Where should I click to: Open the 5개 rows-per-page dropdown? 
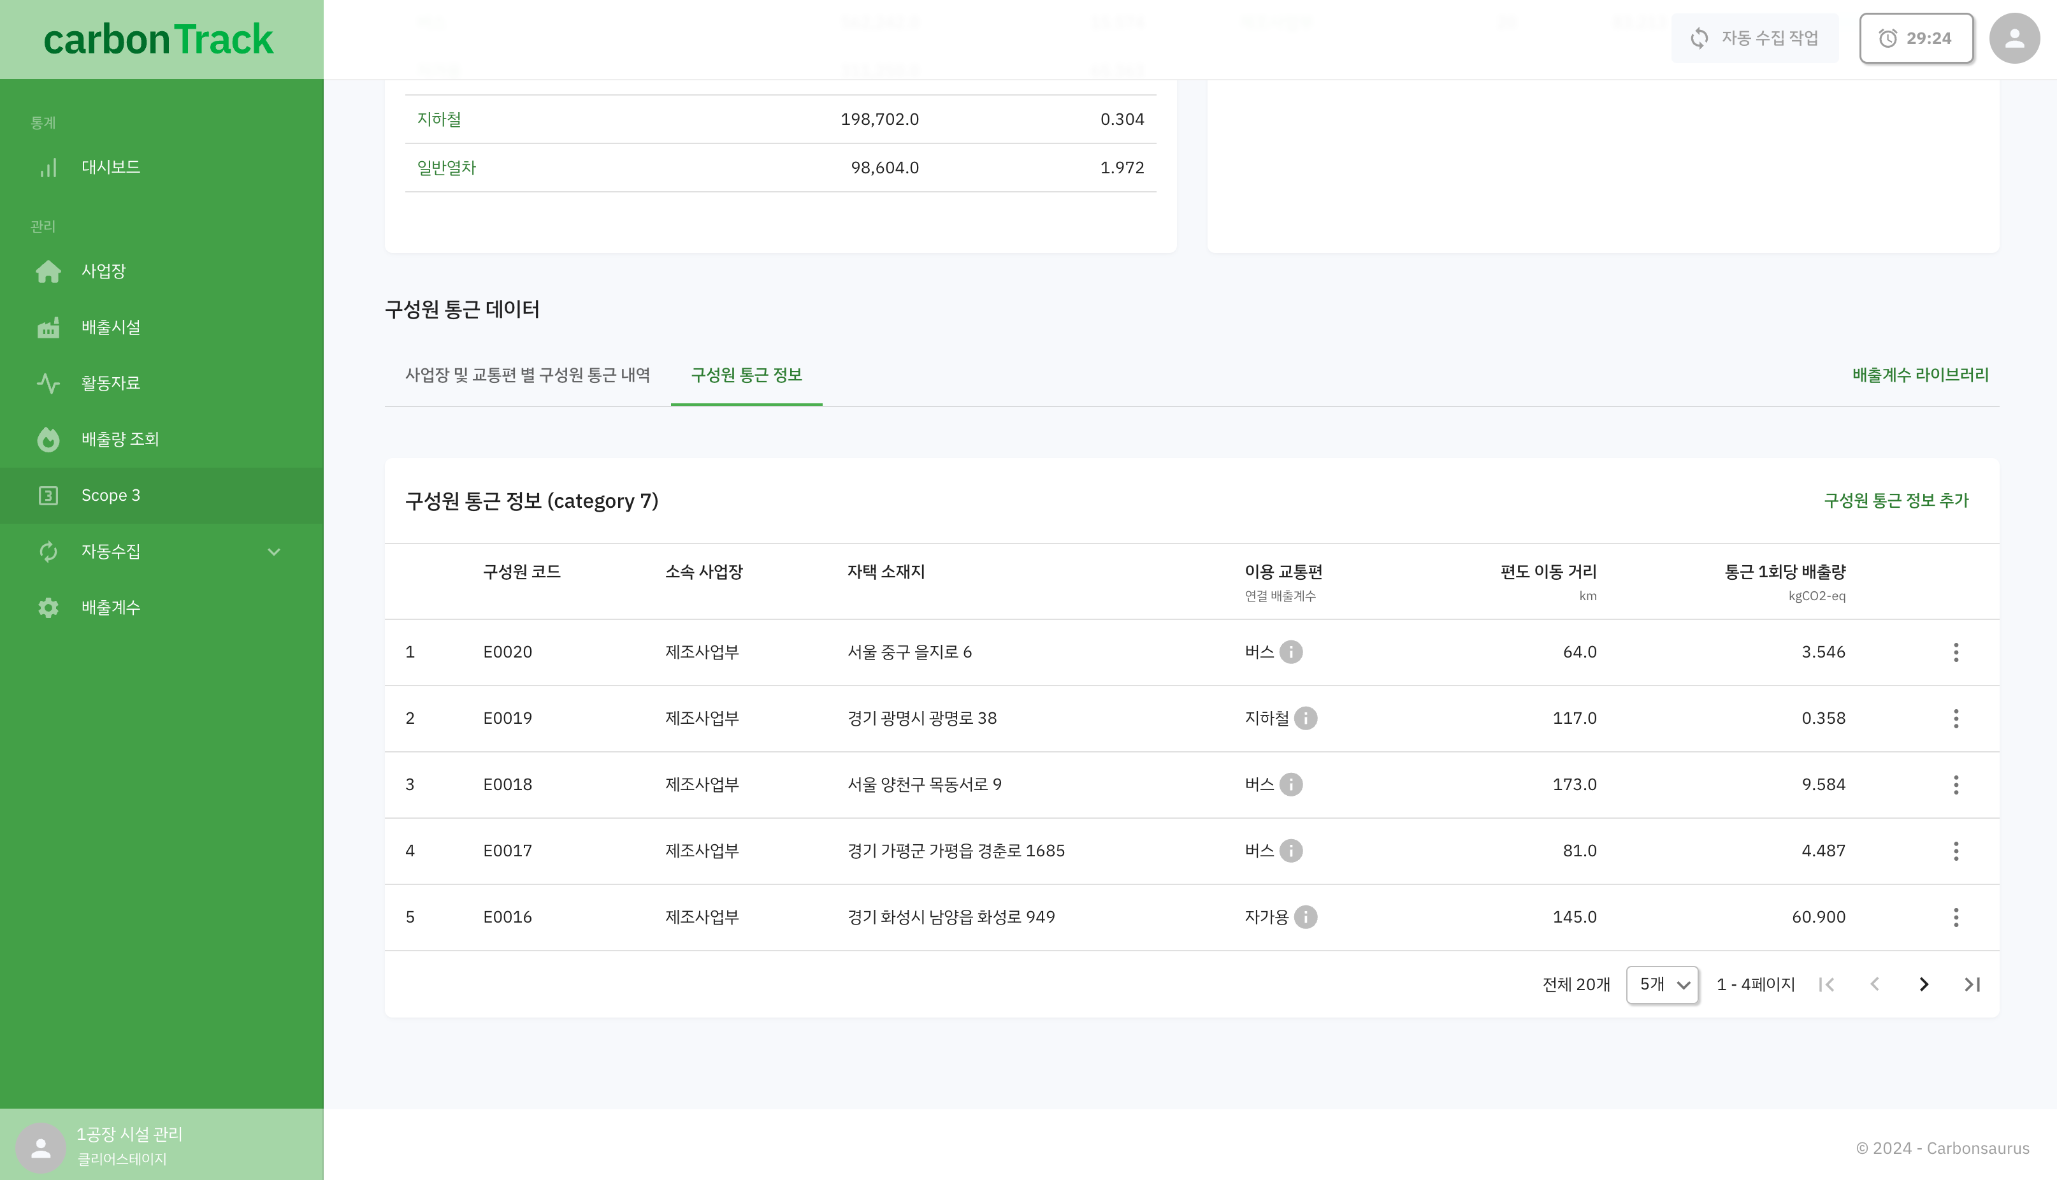point(1663,984)
